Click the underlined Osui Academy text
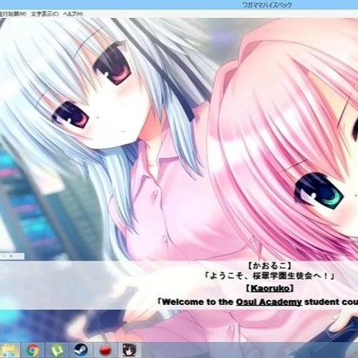358x358 pixels. point(268,302)
